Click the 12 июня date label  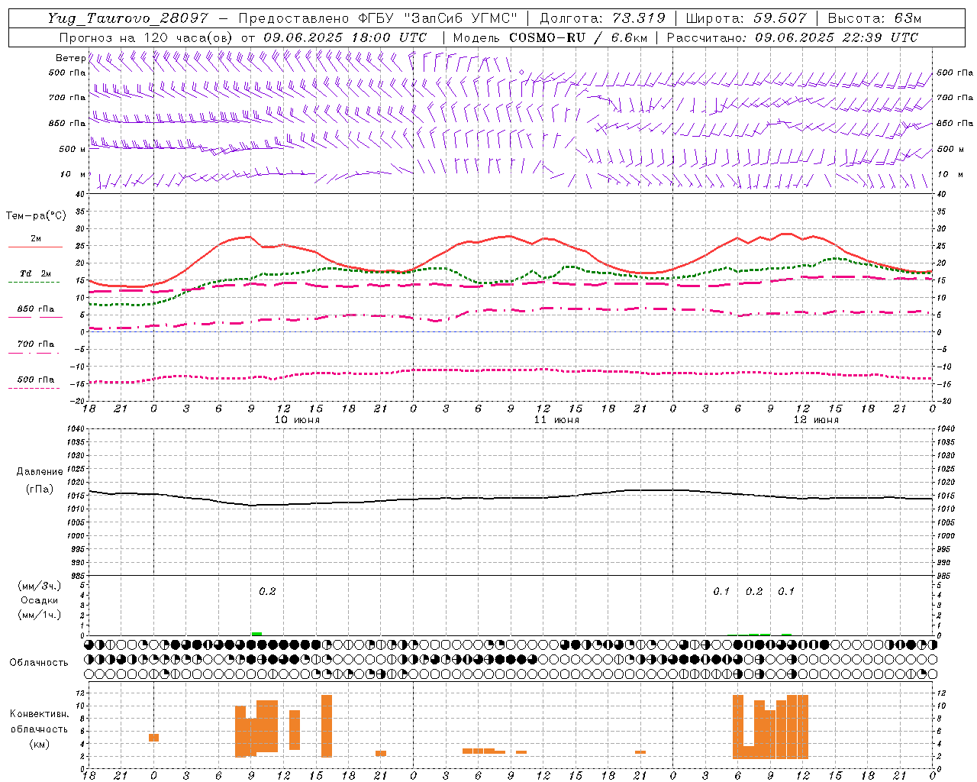tap(816, 420)
